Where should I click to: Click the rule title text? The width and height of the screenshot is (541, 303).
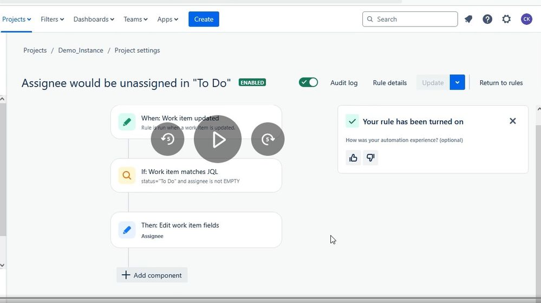pos(126,83)
